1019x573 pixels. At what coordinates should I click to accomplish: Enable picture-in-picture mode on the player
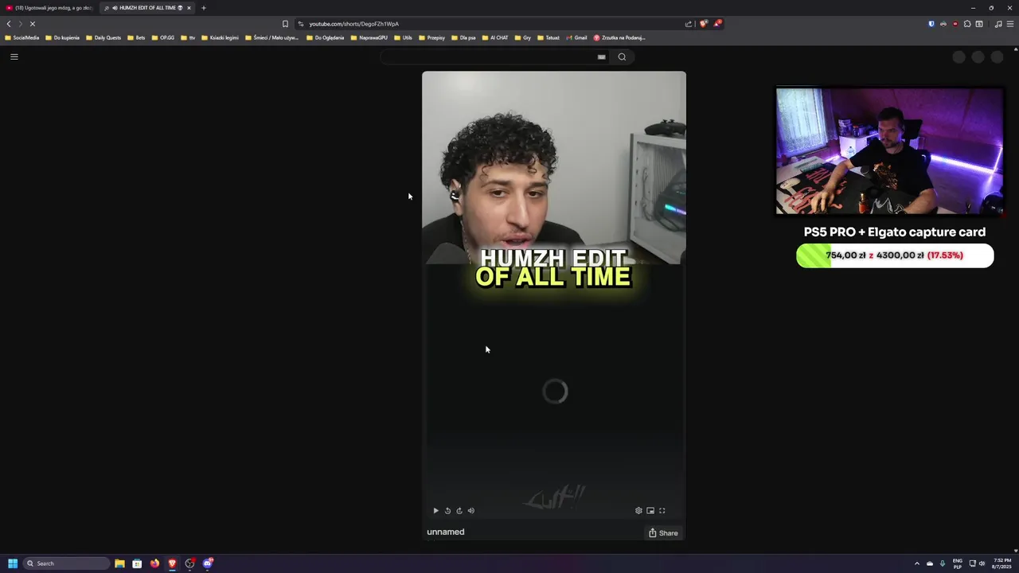[x=650, y=511]
